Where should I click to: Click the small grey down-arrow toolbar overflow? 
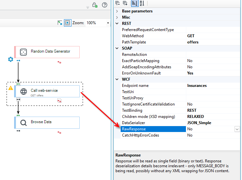(x=88, y=8)
